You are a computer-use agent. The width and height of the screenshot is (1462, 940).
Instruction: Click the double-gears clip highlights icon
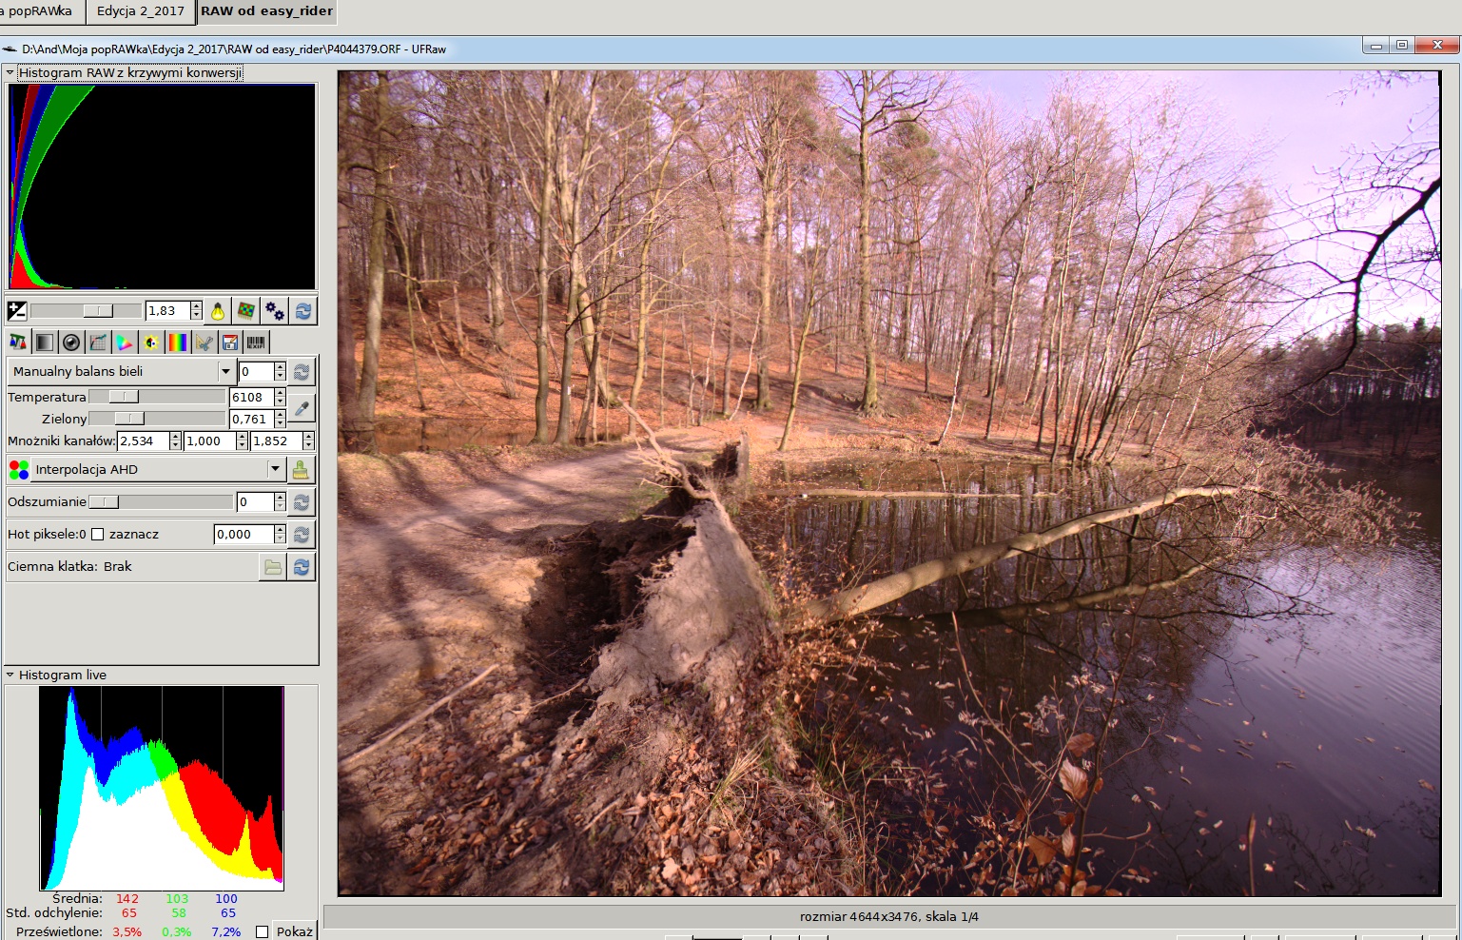[275, 311]
